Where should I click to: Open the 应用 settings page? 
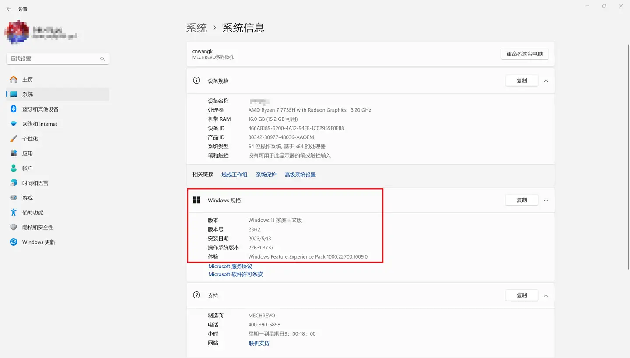[x=58, y=154]
